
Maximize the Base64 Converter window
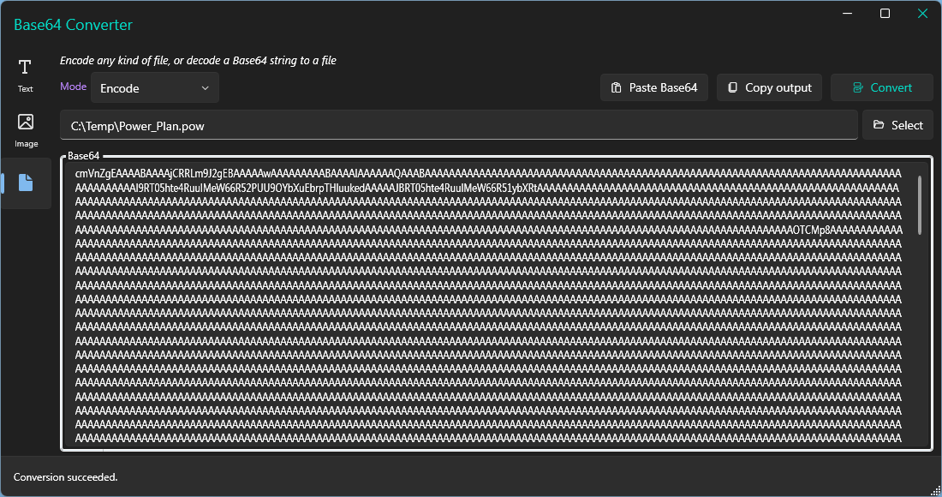(885, 14)
